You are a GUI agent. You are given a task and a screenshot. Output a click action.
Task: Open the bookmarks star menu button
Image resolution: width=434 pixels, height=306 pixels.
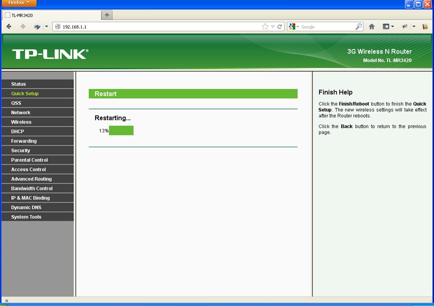click(x=388, y=27)
